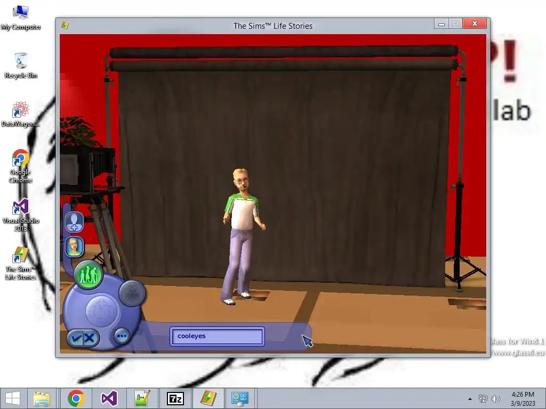Select The Sims Life Stories desktop shortcut
This screenshot has height=409, width=546.
[x=21, y=263]
